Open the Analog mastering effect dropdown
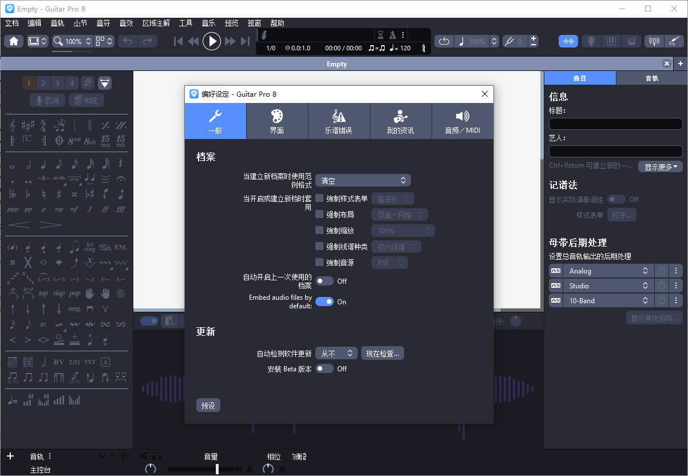The width and height of the screenshot is (688, 476). pos(608,271)
